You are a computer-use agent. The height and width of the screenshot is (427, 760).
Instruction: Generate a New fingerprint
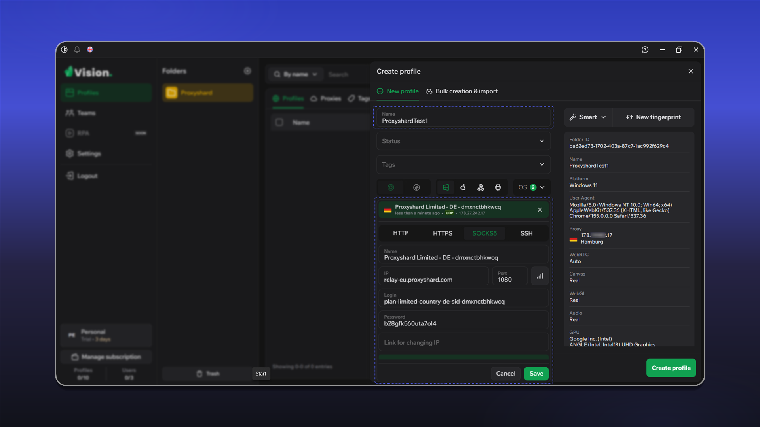click(x=654, y=117)
